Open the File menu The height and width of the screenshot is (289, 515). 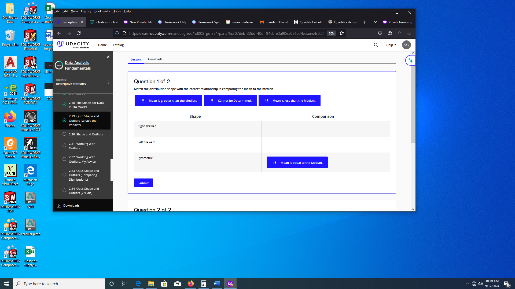point(57,11)
